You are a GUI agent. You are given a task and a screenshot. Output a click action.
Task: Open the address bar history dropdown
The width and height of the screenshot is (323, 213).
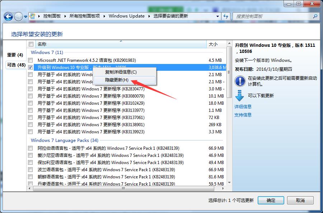(217, 16)
